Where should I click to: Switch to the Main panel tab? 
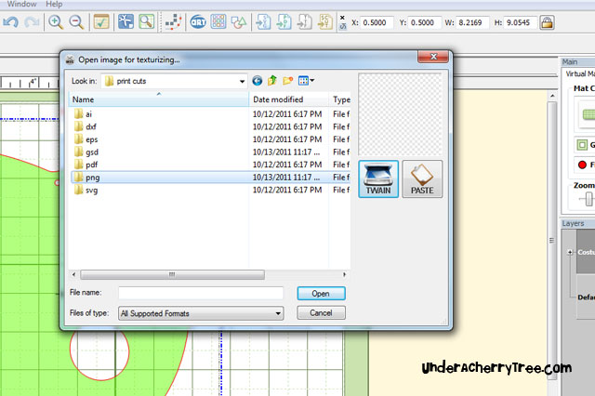tap(570, 62)
